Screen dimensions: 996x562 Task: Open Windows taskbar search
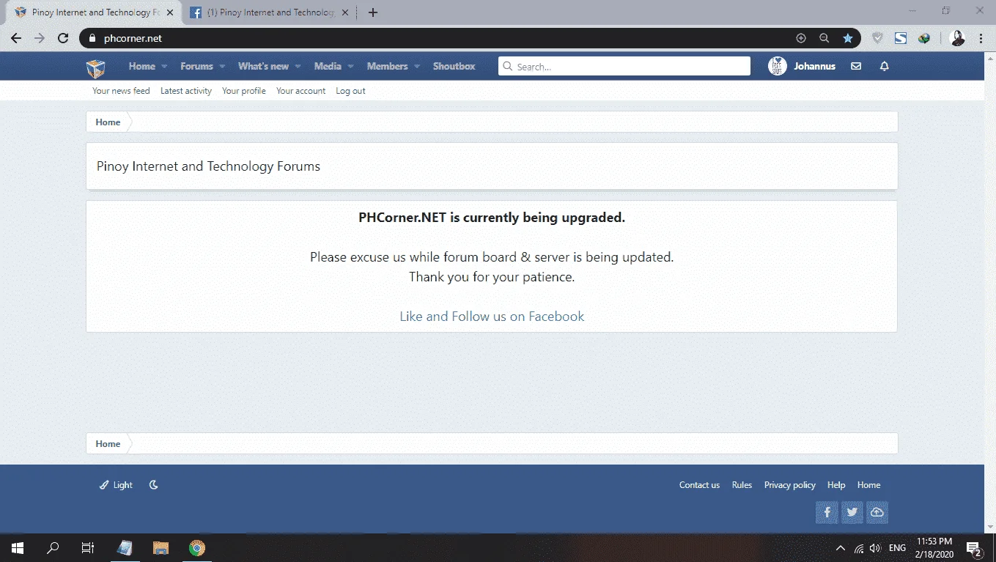tap(53, 547)
